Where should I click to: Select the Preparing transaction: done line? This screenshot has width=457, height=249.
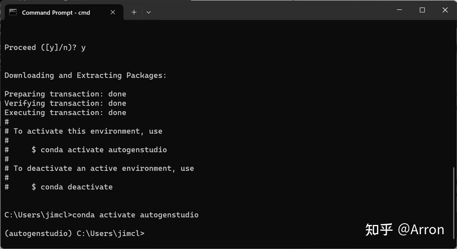[x=65, y=94]
